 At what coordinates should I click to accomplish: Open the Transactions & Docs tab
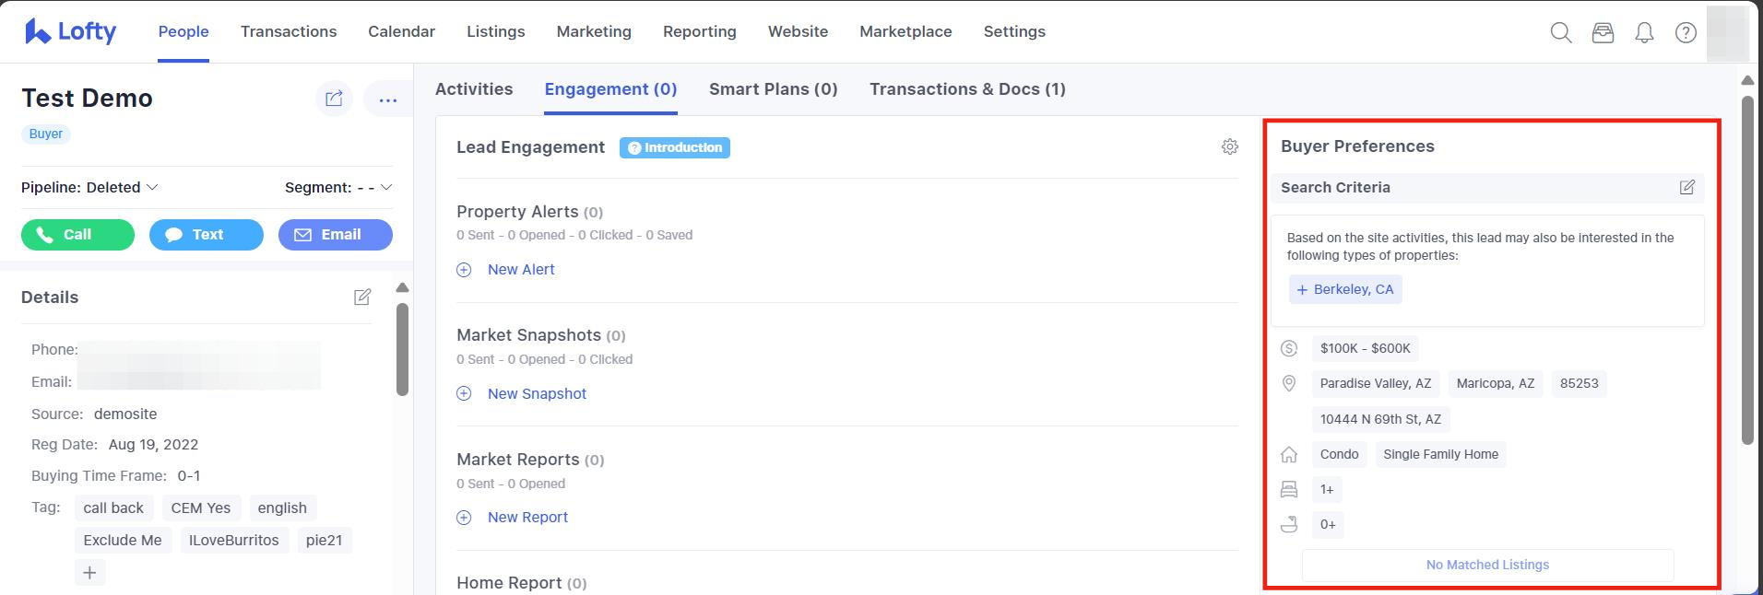[x=966, y=89]
